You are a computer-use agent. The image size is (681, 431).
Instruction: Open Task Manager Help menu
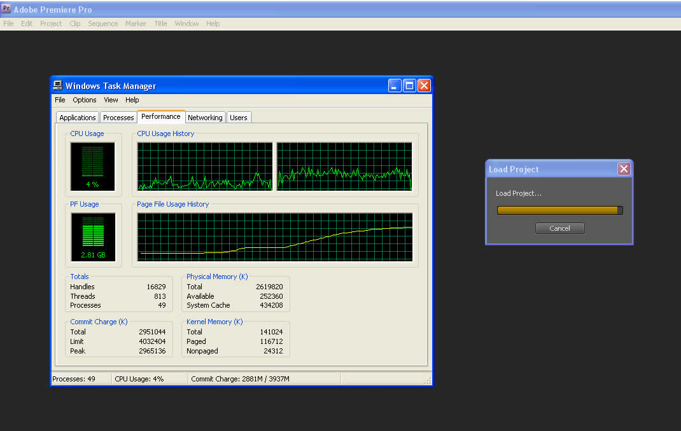132,100
